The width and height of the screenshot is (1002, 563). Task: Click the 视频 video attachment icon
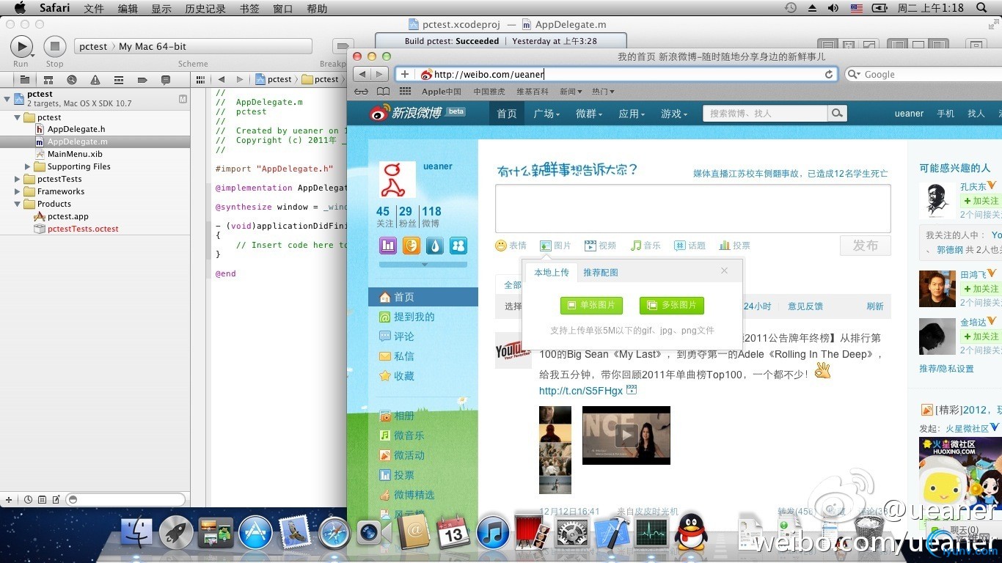point(590,246)
